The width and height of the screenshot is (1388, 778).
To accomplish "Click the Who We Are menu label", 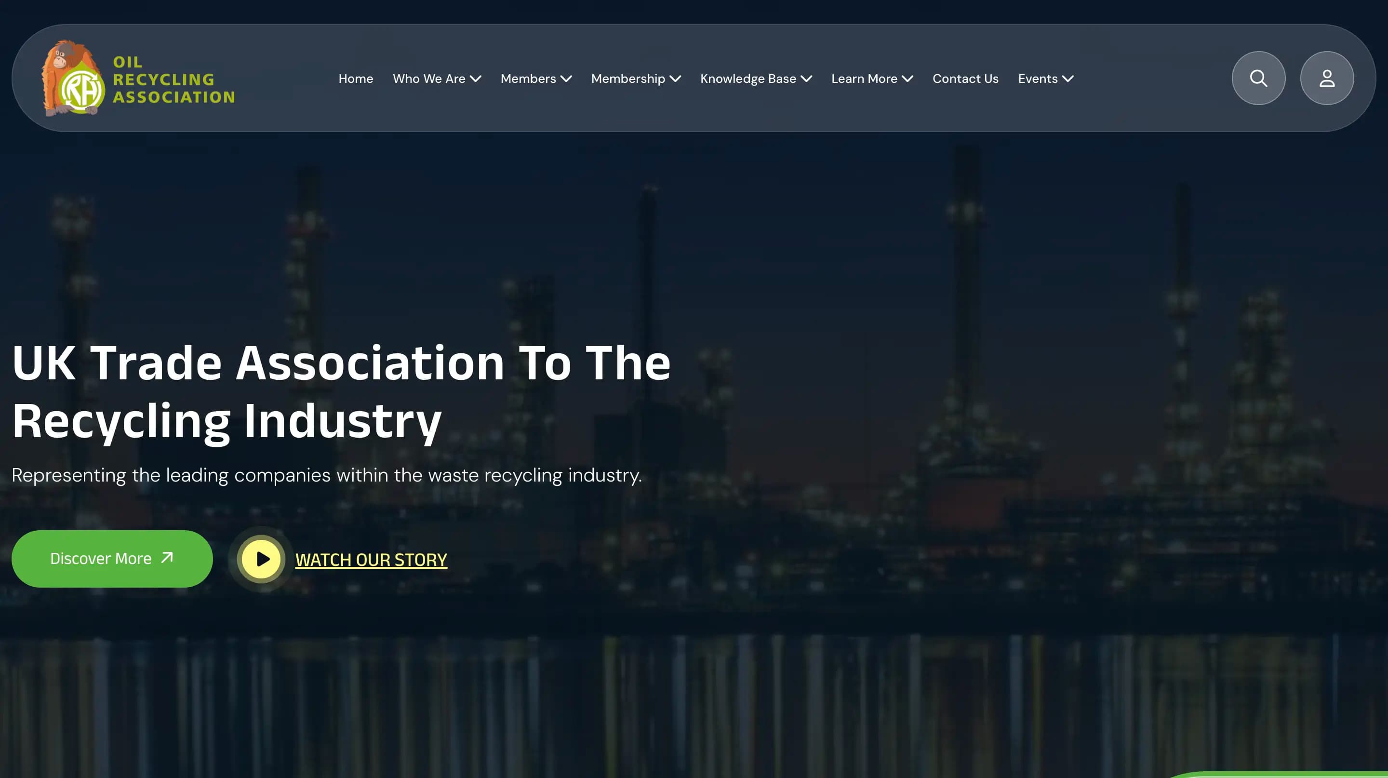I will [x=429, y=78].
